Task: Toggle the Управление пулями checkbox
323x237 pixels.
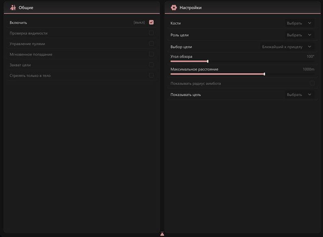Action: coord(151,44)
